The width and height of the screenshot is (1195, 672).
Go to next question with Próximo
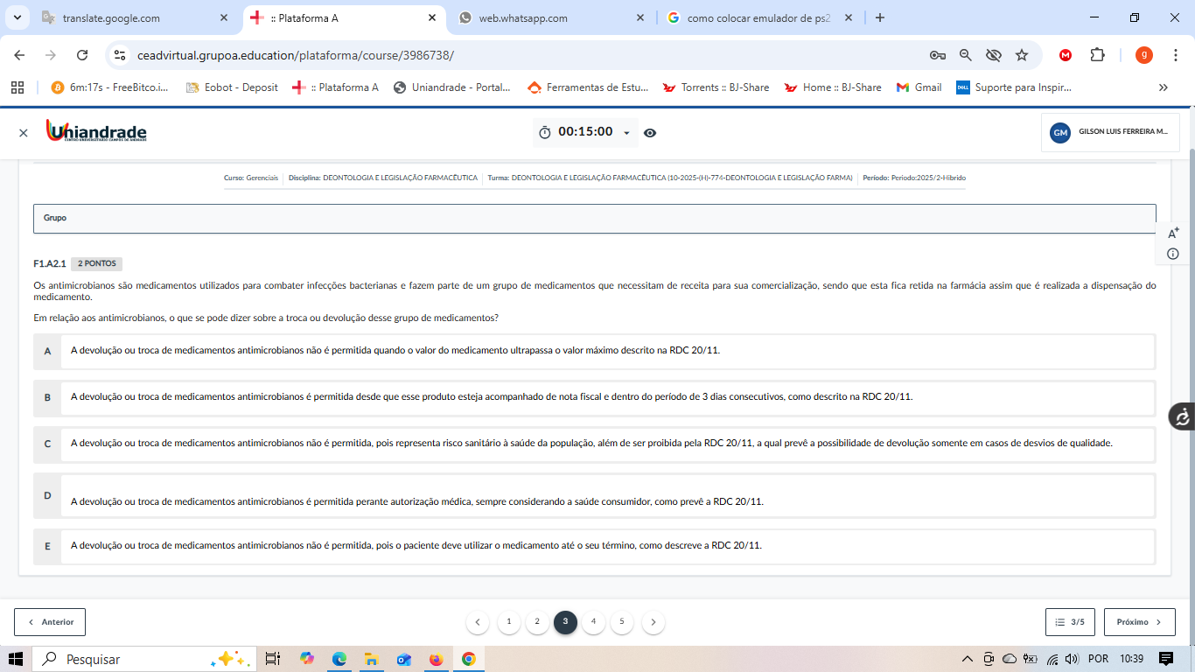click(1139, 622)
